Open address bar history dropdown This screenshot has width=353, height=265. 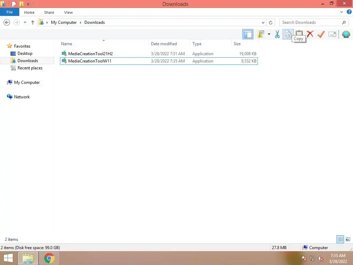[263, 22]
